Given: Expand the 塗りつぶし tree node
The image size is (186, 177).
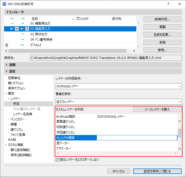Looking at the screenshot, I should [9, 130].
